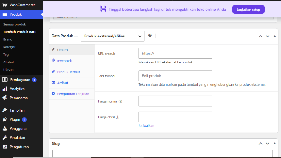The image size is (281, 158).
Task: Switch to the Inventaris tab
Action: click(x=72, y=61)
